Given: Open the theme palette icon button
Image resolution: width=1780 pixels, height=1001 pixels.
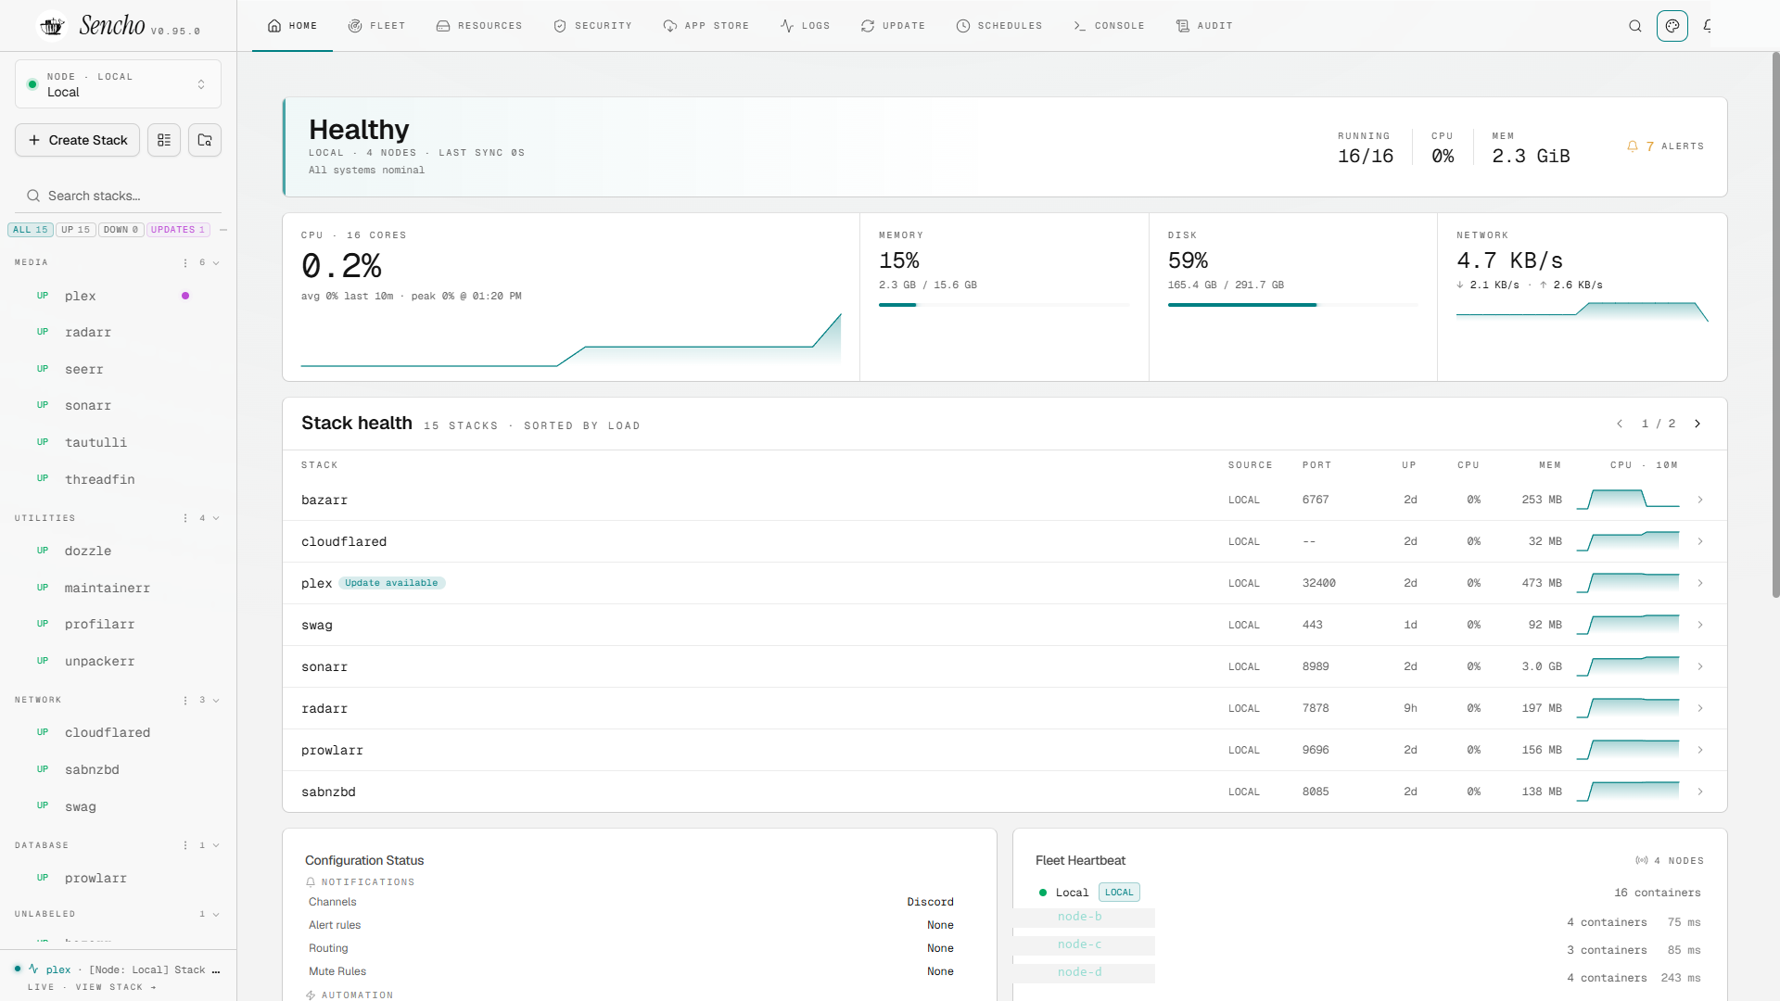Looking at the screenshot, I should tap(1672, 26).
